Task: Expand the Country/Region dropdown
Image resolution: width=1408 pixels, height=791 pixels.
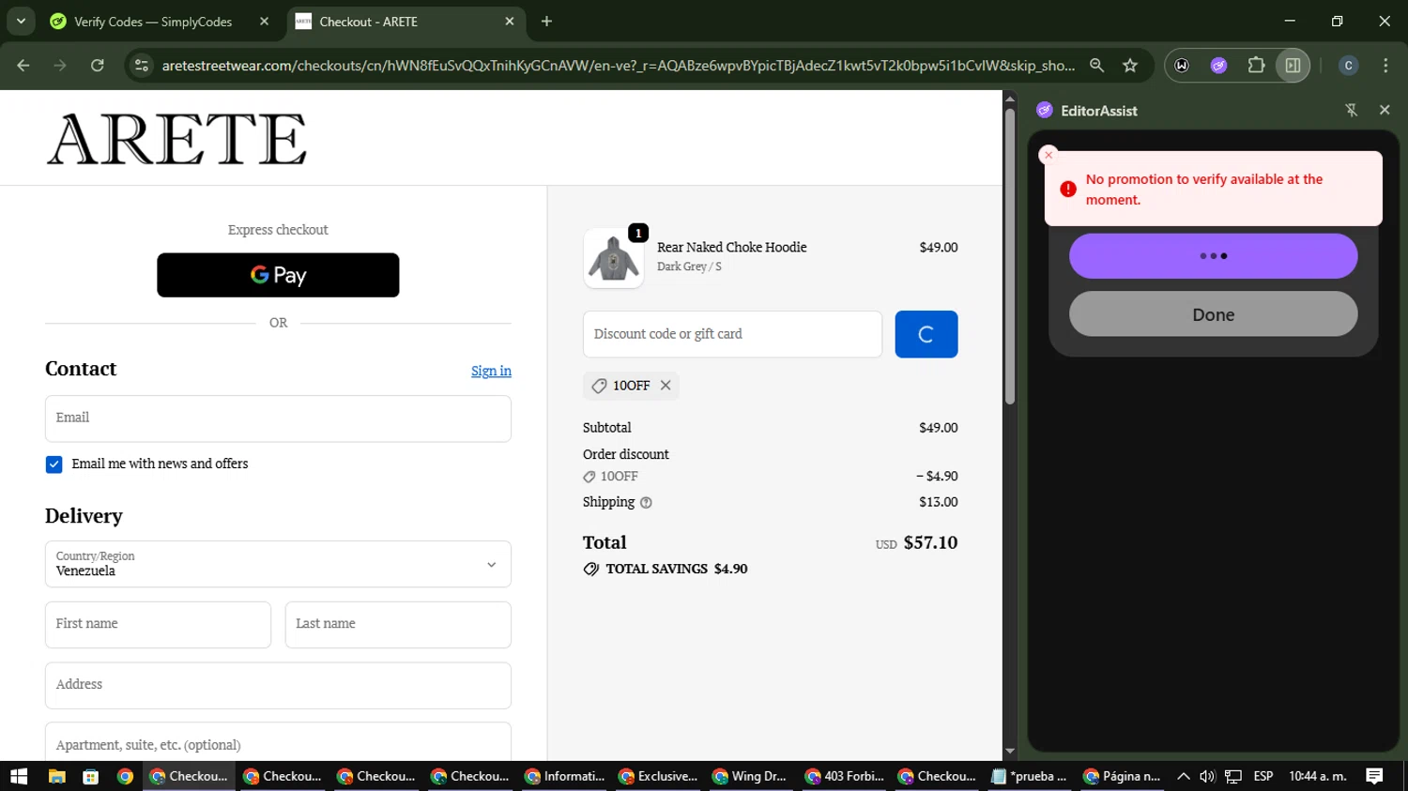Action: tap(278, 564)
